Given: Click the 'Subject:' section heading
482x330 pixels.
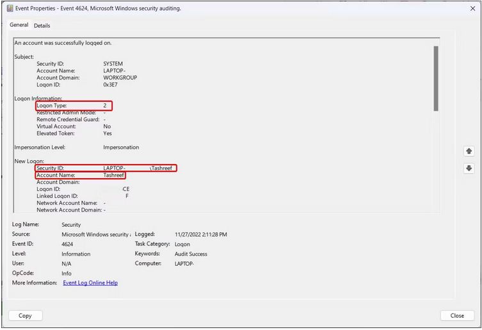Looking at the screenshot, I should point(24,57).
